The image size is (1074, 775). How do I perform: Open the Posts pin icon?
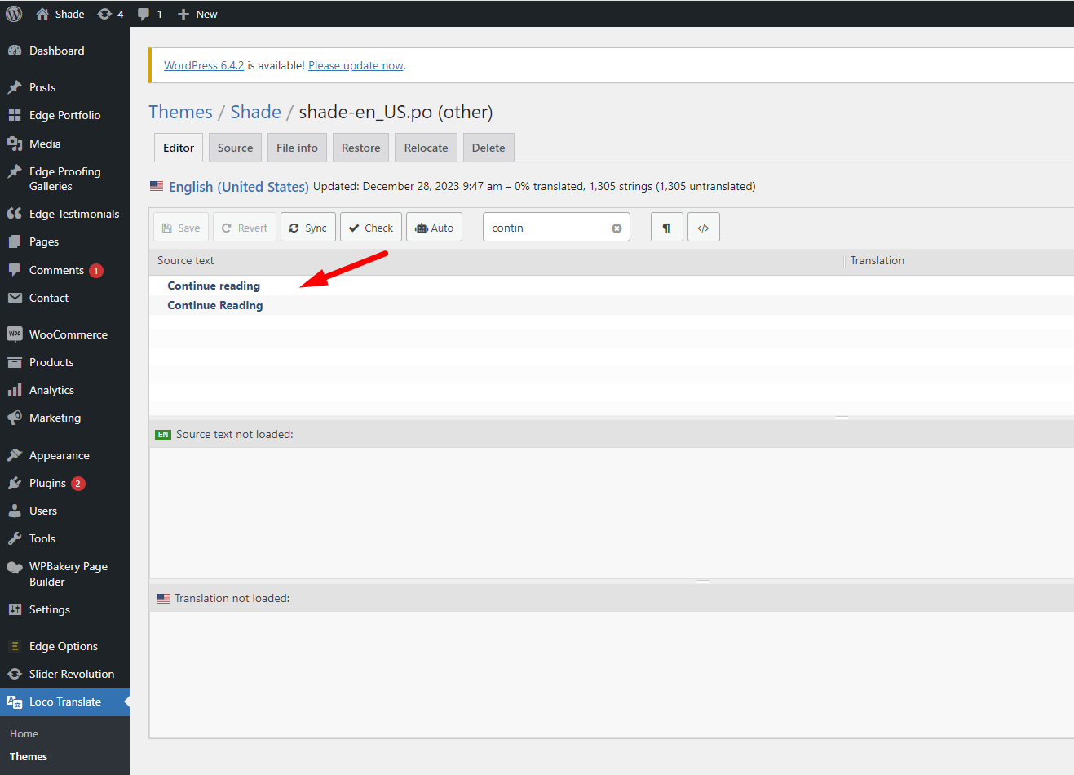[x=15, y=87]
